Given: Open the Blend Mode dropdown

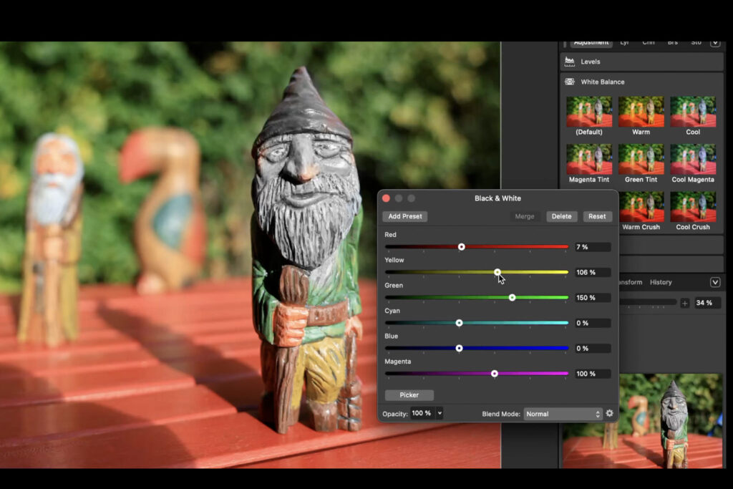Looking at the screenshot, I should [562, 413].
